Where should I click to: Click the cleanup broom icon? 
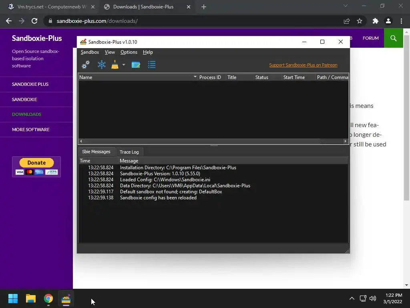tap(115, 65)
